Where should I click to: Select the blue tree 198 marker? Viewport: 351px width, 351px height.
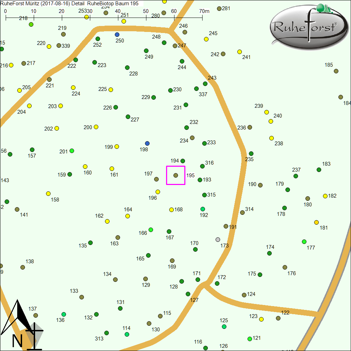point(147,143)
